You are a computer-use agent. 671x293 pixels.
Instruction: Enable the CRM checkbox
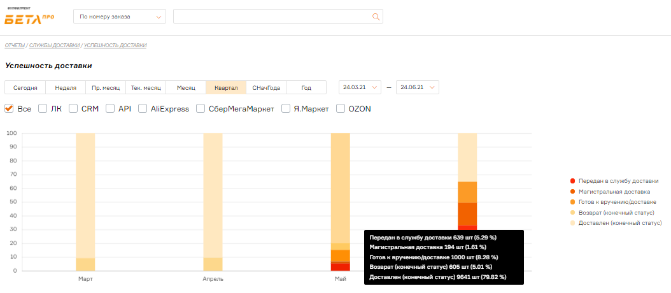pyautogui.click(x=73, y=109)
